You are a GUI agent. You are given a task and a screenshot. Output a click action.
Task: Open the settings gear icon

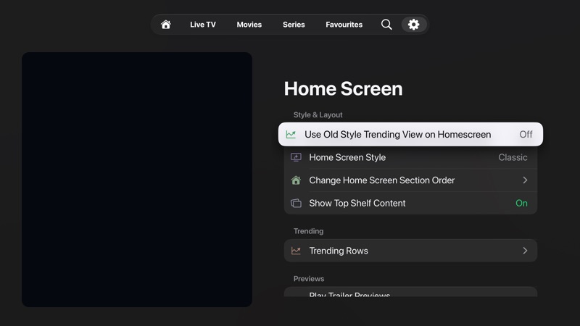click(413, 25)
